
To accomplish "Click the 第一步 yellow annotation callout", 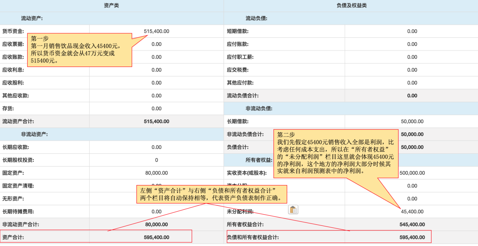I will click(80, 50).
